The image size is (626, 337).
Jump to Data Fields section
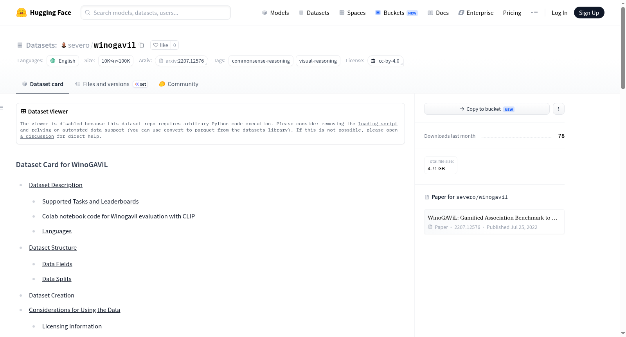coord(57,264)
